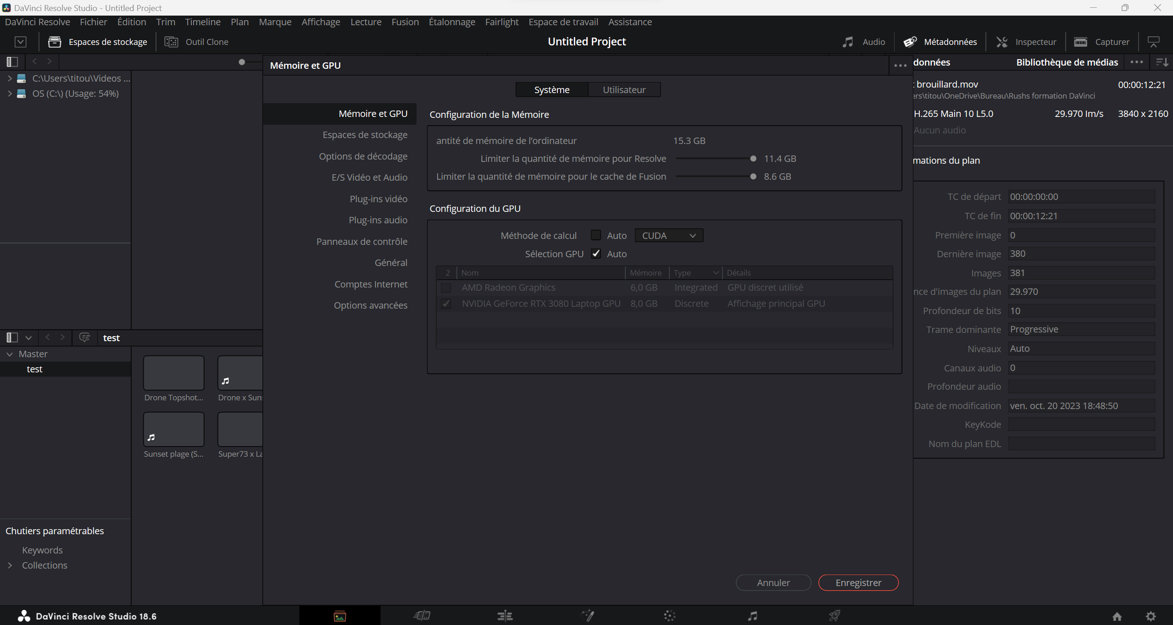Open the Fairlight page music note icon
Screen dimensions: 1173x625
pos(752,616)
